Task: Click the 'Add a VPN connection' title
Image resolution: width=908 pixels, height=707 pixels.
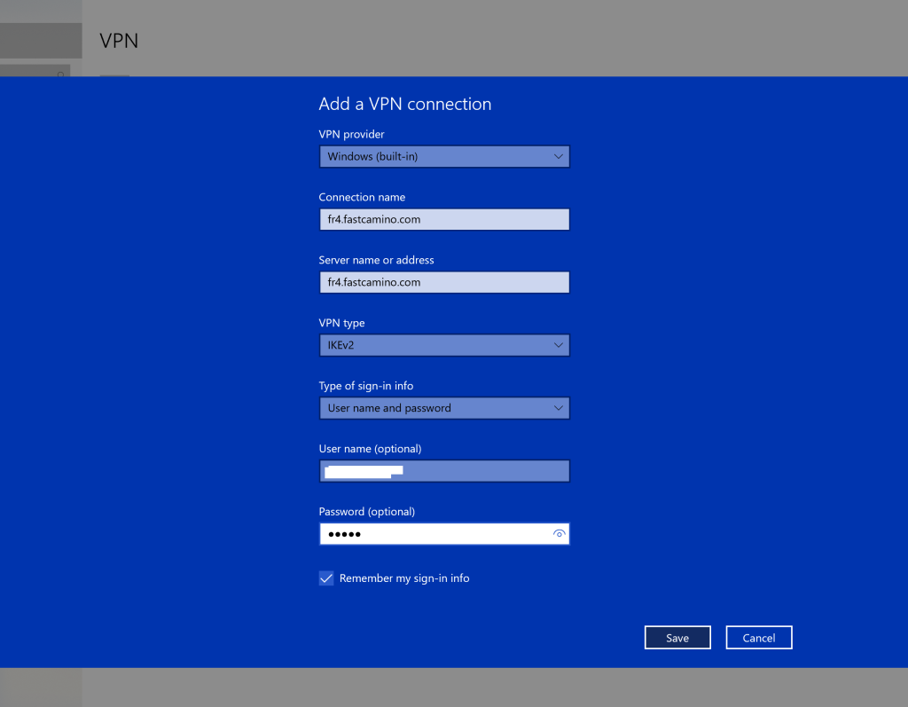Action: click(x=404, y=104)
